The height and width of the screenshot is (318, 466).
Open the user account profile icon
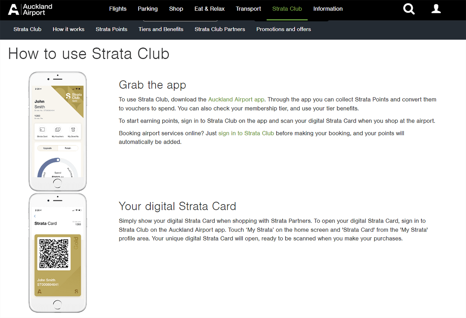436,9
